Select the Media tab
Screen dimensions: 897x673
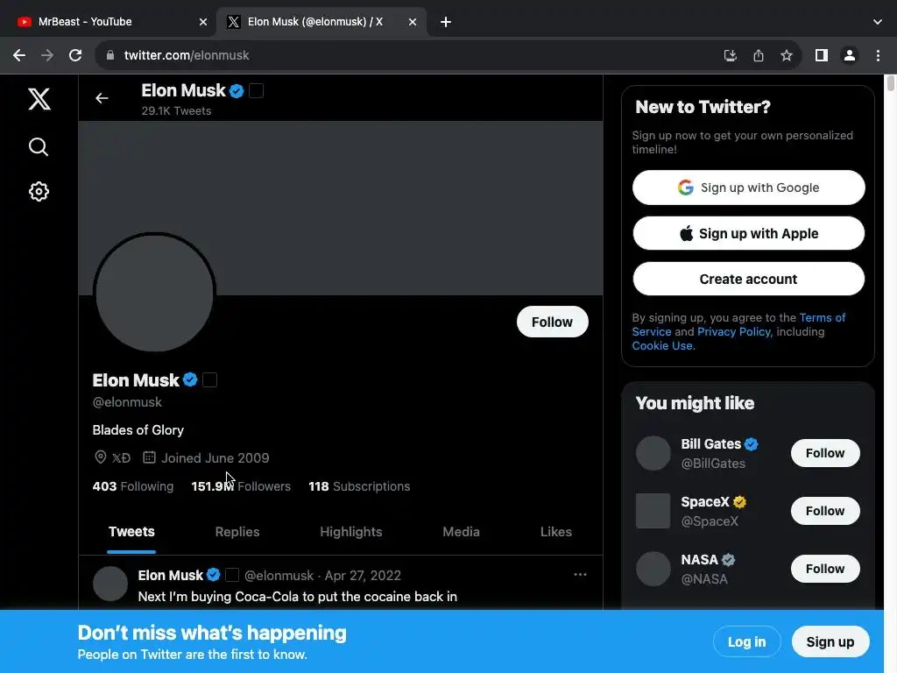(x=461, y=532)
